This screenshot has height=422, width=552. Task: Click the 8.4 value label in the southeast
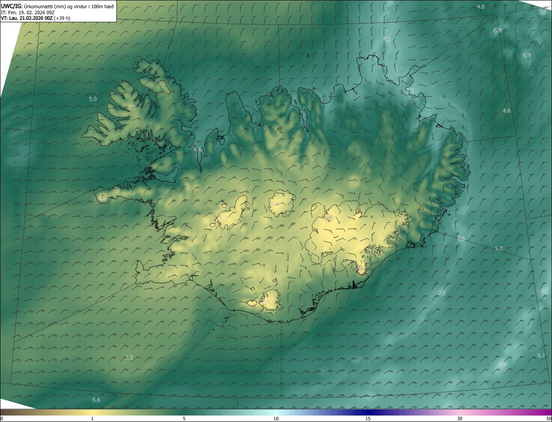tap(502, 364)
